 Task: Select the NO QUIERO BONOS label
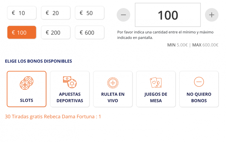pos(199,98)
